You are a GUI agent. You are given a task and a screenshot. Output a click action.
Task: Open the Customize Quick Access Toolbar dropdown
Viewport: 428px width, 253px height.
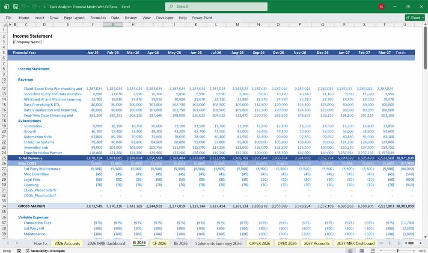44,6
